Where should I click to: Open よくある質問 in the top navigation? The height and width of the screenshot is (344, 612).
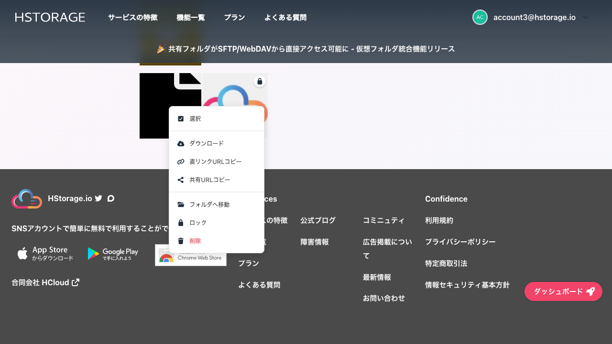pos(285,17)
